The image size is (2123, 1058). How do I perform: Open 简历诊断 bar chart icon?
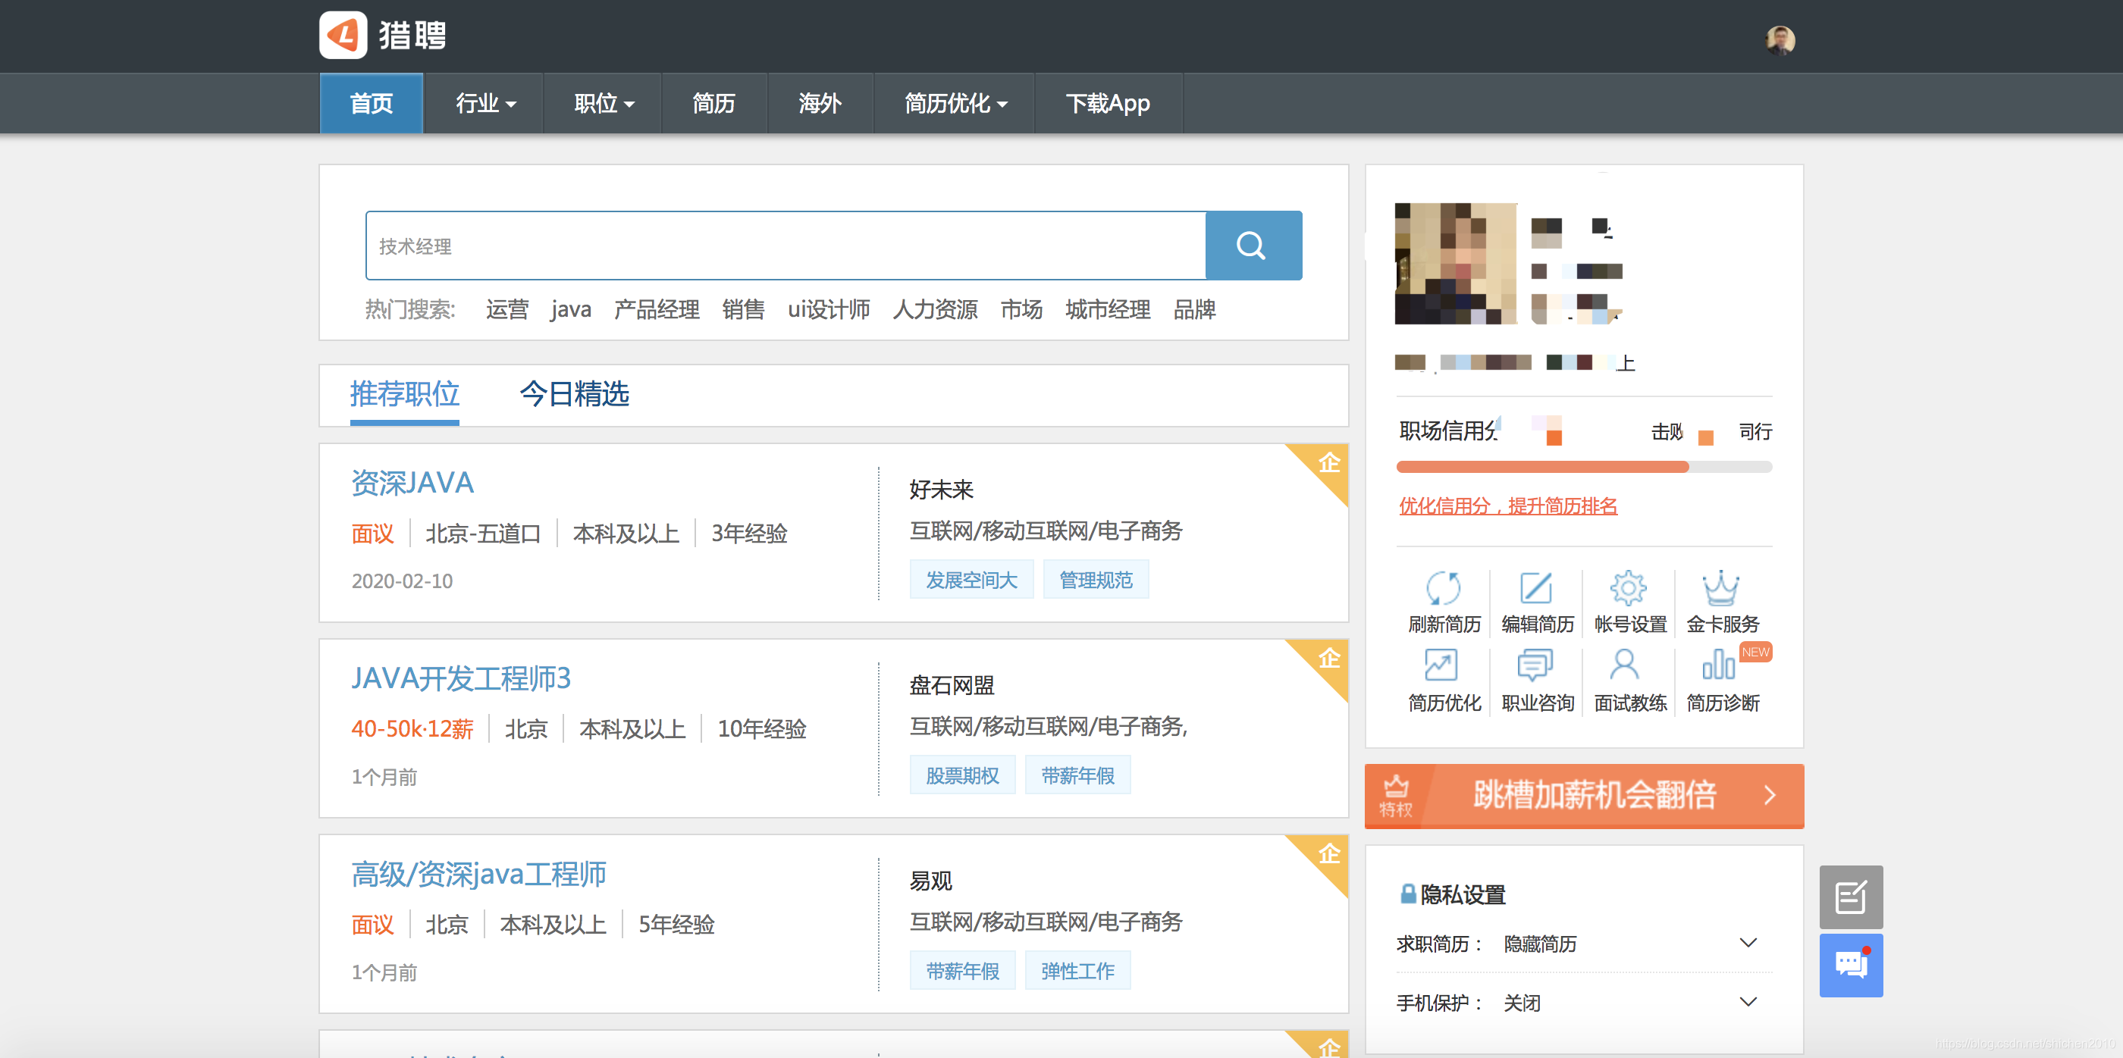coord(1718,664)
